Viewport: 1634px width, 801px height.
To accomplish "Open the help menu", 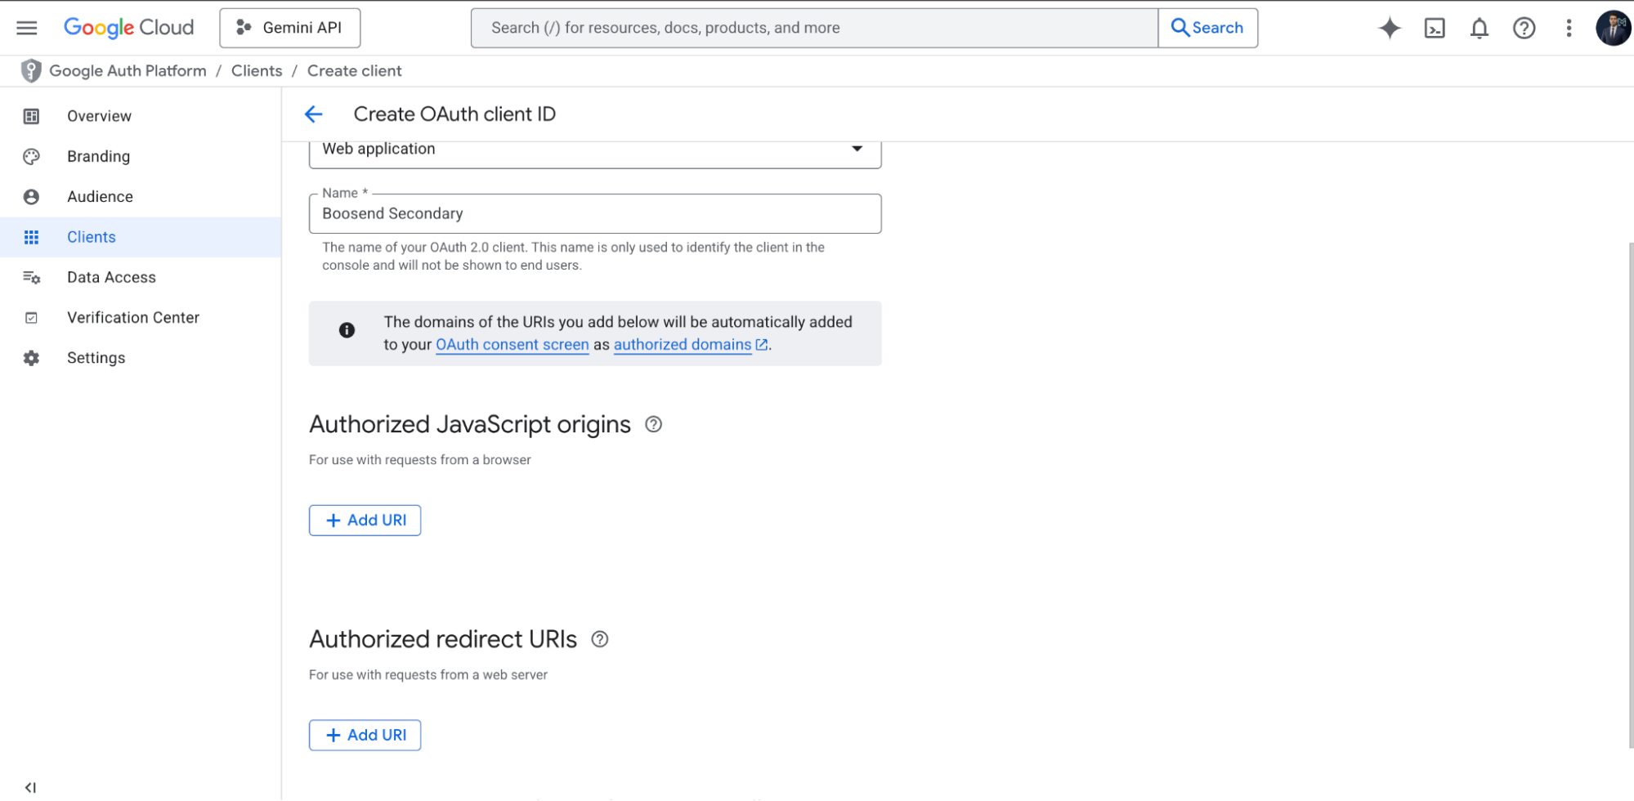I will point(1523,27).
